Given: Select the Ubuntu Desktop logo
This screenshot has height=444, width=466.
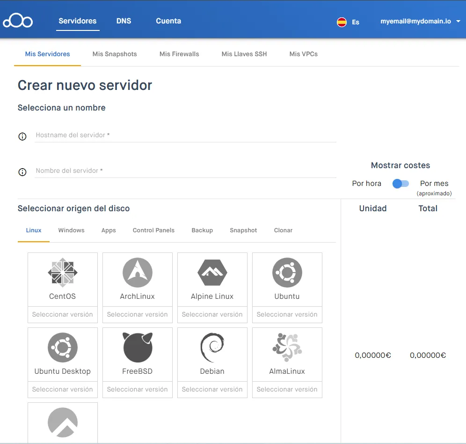Looking at the screenshot, I should [62, 347].
